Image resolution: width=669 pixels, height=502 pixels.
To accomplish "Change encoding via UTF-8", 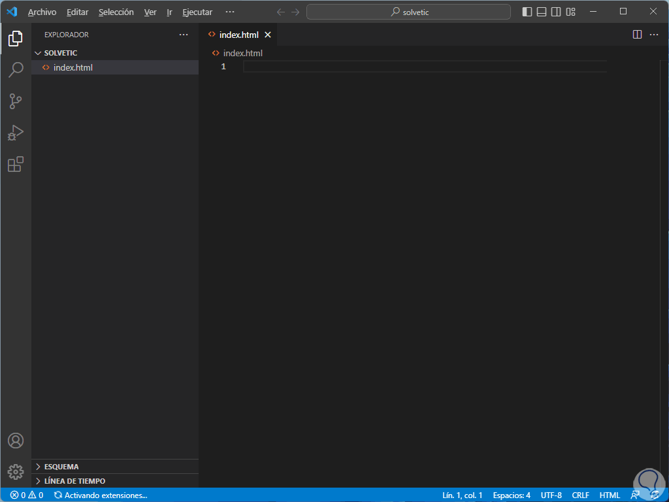I will pyautogui.click(x=551, y=495).
